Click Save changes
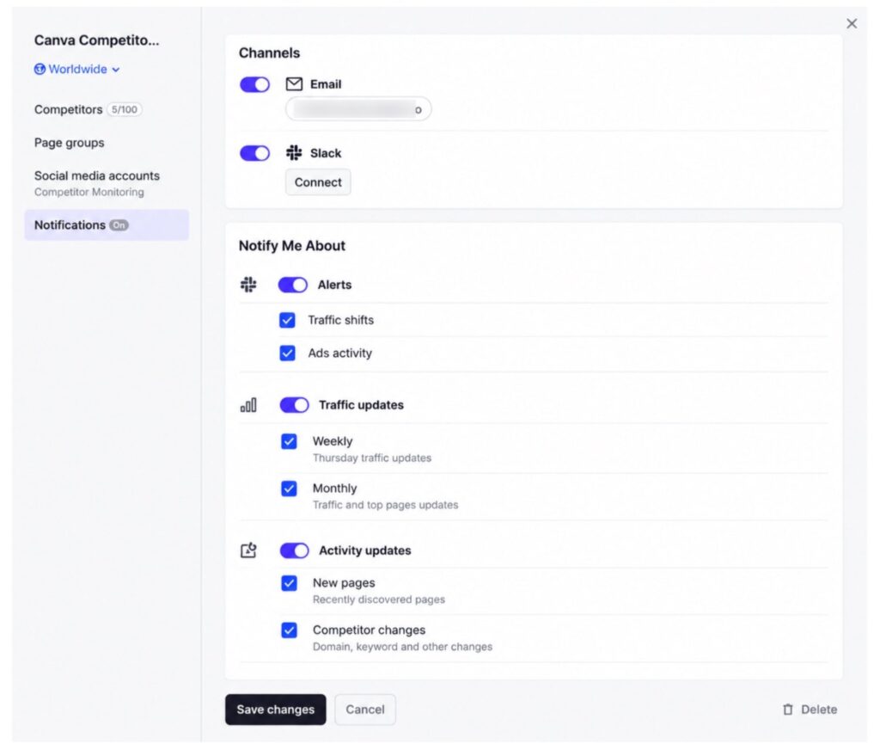The image size is (880, 750). coord(276,710)
